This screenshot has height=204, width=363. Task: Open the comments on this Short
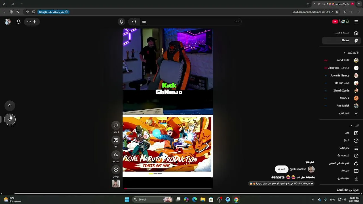click(116, 140)
